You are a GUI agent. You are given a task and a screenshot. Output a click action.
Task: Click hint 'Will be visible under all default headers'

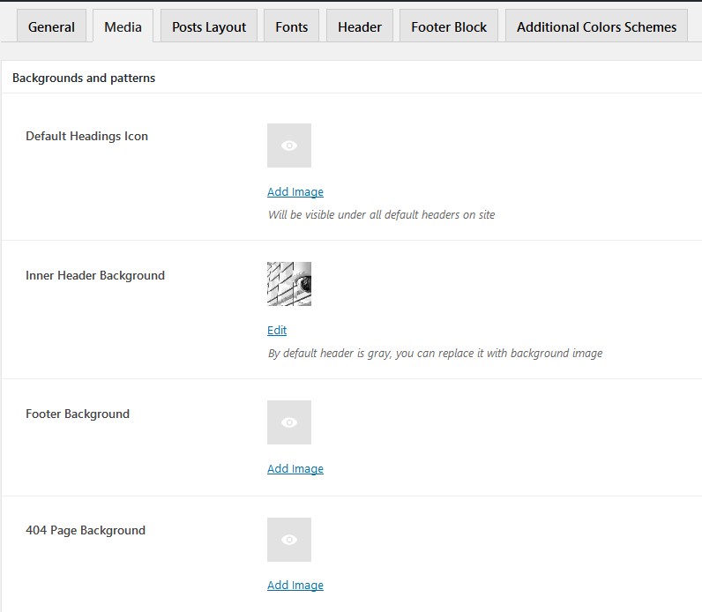(382, 214)
